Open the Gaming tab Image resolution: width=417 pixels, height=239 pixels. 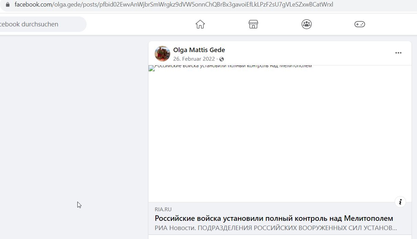pyautogui.click(x=360, y=24)
